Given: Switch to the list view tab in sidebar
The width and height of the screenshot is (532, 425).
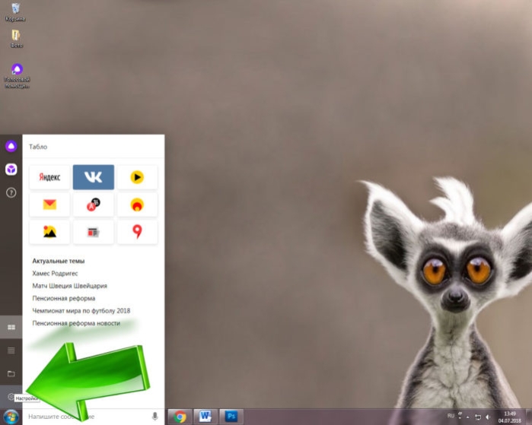Looking at the screenshot, I should pos(11,350).
